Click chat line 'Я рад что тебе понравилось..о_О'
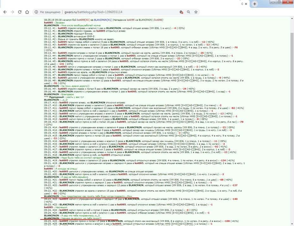This screenshot has height=226, width=294. pyautogui.click(x=80, y=216)
